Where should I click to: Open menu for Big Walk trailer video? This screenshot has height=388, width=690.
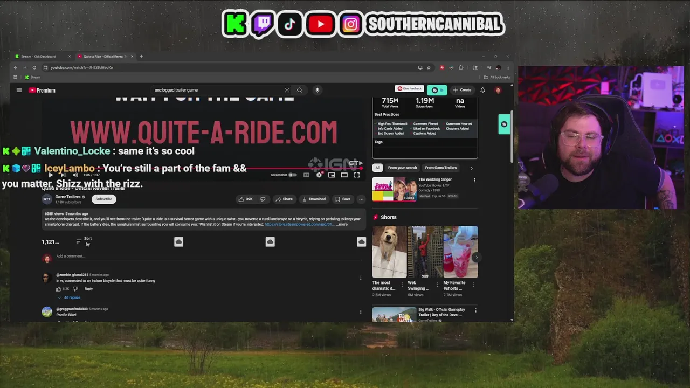[x=475, y=310]
